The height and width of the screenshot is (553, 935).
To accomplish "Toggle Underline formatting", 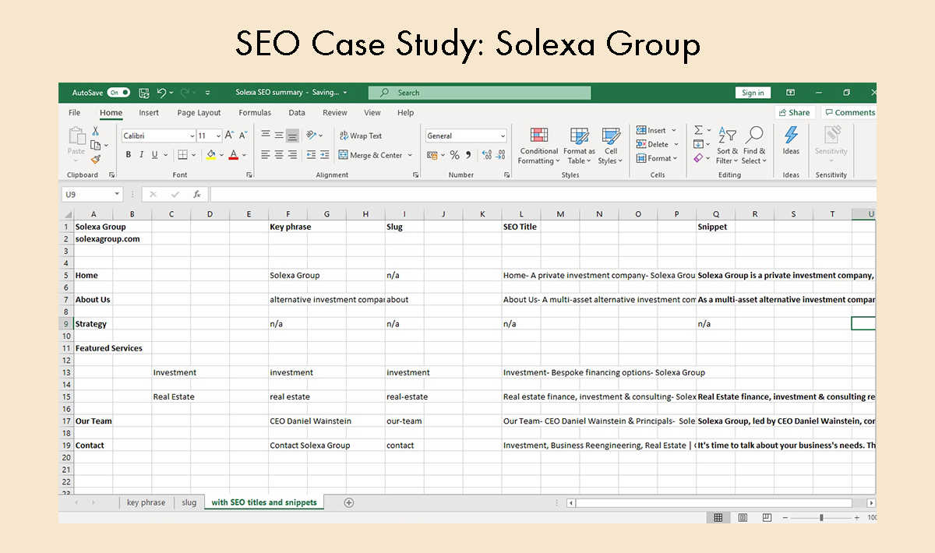I will [154, 155].
